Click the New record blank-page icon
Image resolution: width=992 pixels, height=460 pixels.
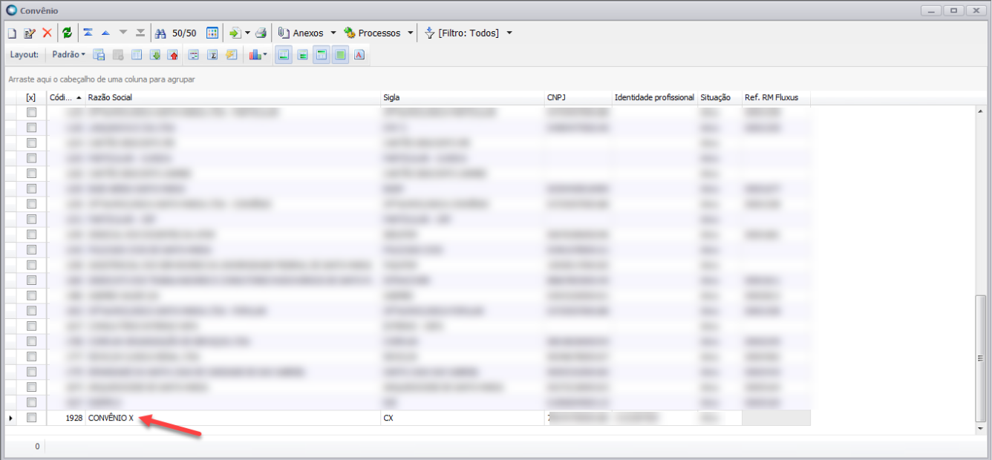coord(12,33)
